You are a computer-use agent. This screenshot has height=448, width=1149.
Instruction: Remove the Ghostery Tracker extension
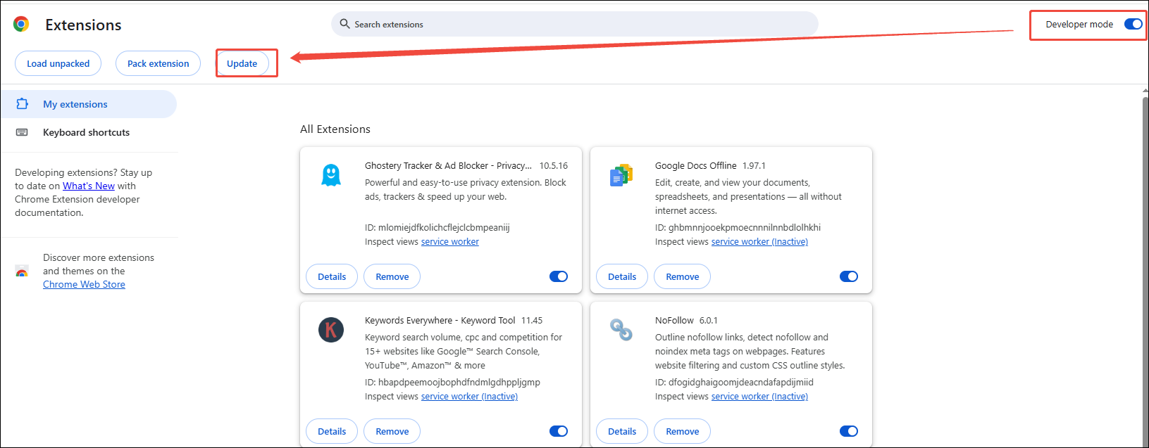tap(392, 276)
